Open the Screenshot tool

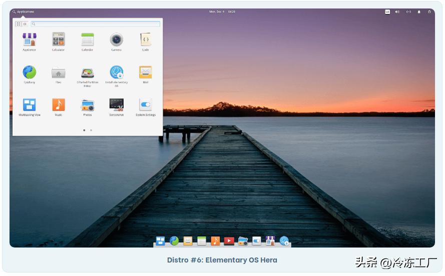[116, 107]
